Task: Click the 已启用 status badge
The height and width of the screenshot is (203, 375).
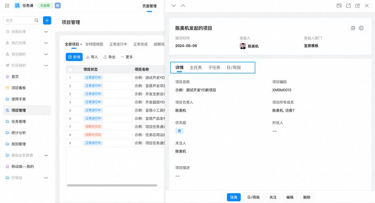Action: (45, 6)
